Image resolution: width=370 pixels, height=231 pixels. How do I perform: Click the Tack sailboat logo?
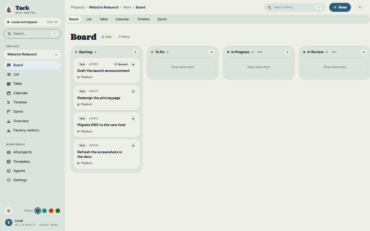pos(9,9)
